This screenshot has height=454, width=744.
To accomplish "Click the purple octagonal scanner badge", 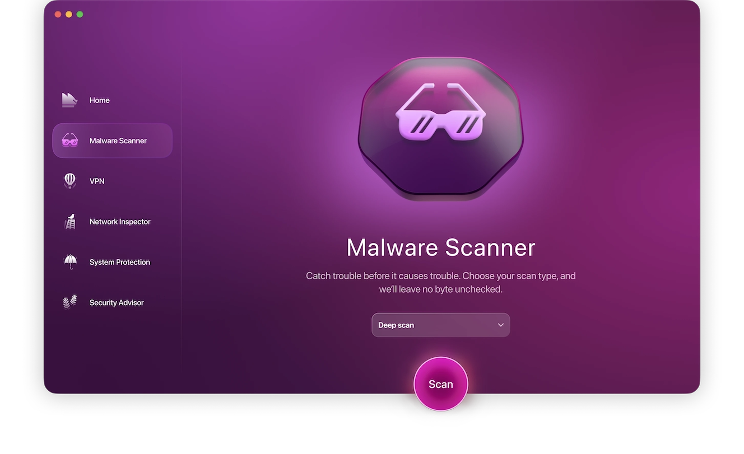I will tap(441, 129).
